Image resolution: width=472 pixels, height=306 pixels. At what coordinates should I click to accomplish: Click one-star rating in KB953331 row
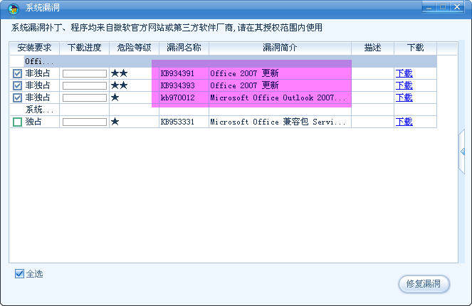pos(115,122)
